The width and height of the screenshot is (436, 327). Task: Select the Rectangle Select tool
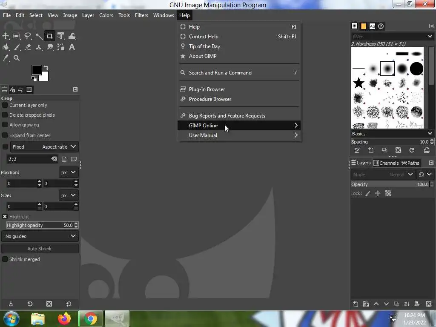[x=17, y=36]
